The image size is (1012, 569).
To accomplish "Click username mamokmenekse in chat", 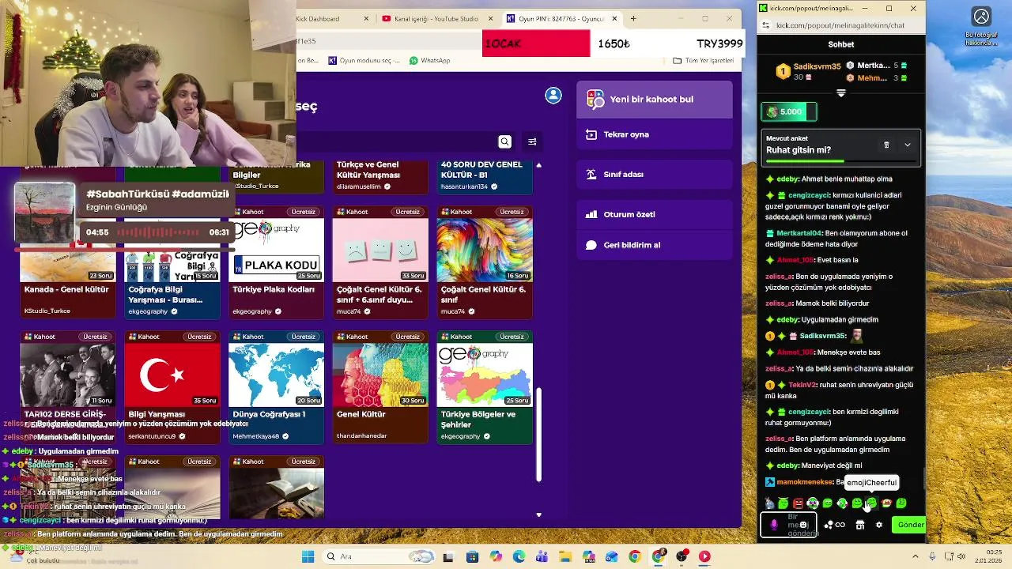I will point(805,482).
